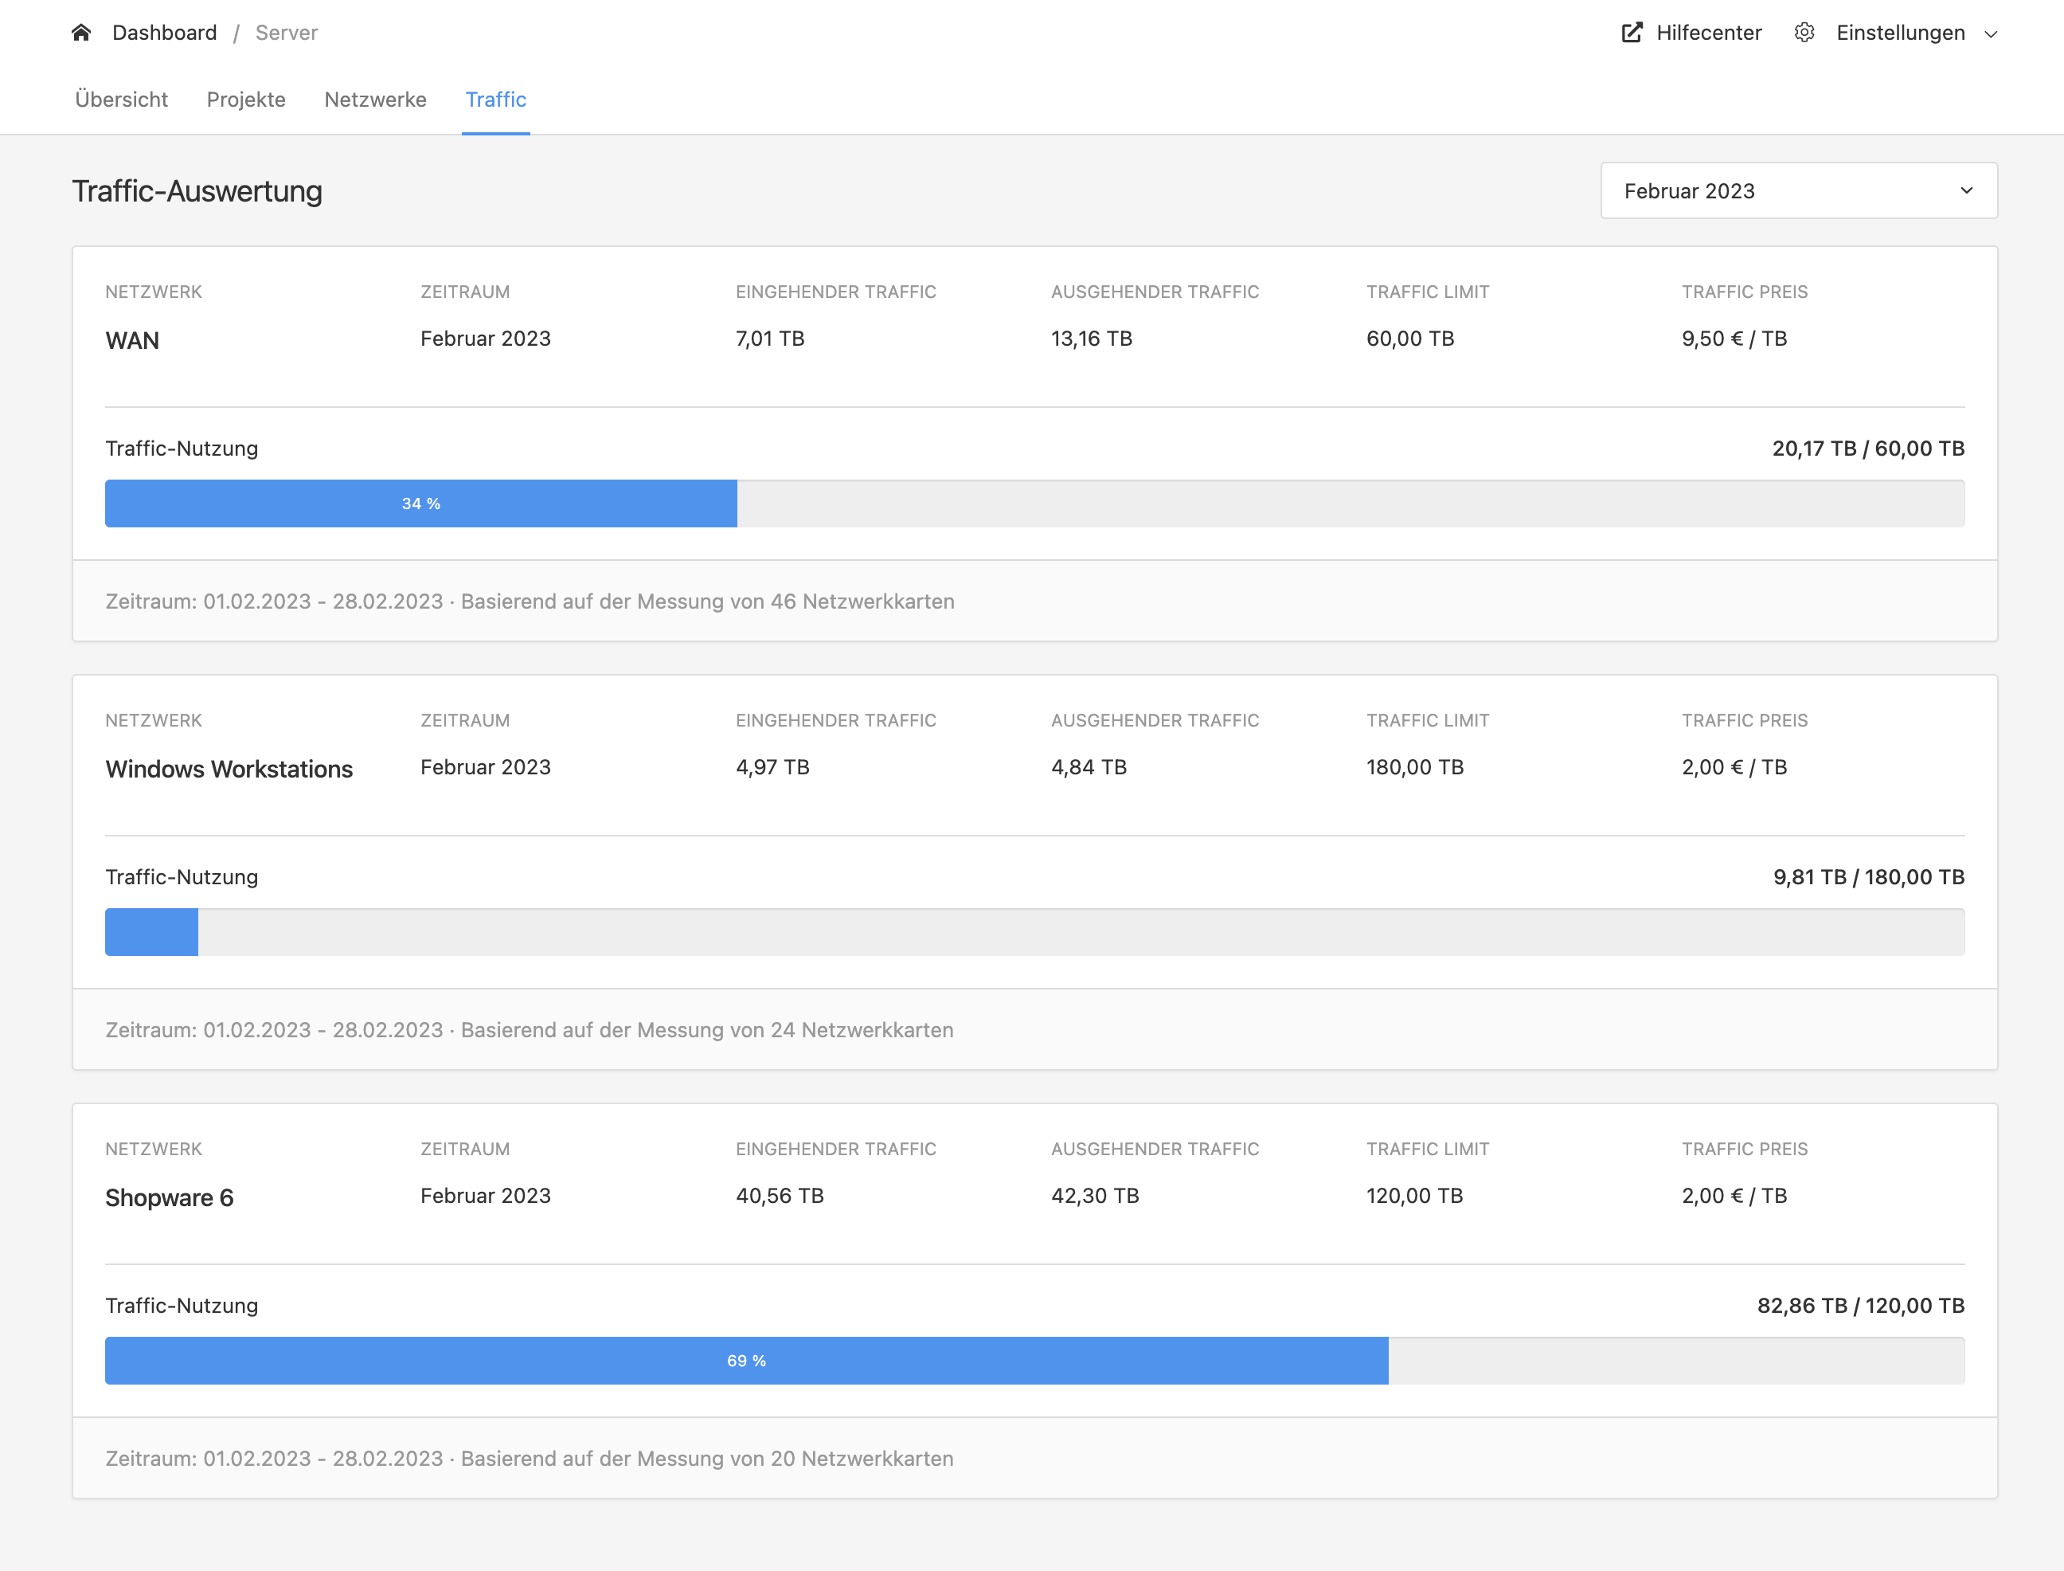Click the WAN traffic limit value 60,00 TB
Viewport: 2064px width, 1571px height.
1411,339
